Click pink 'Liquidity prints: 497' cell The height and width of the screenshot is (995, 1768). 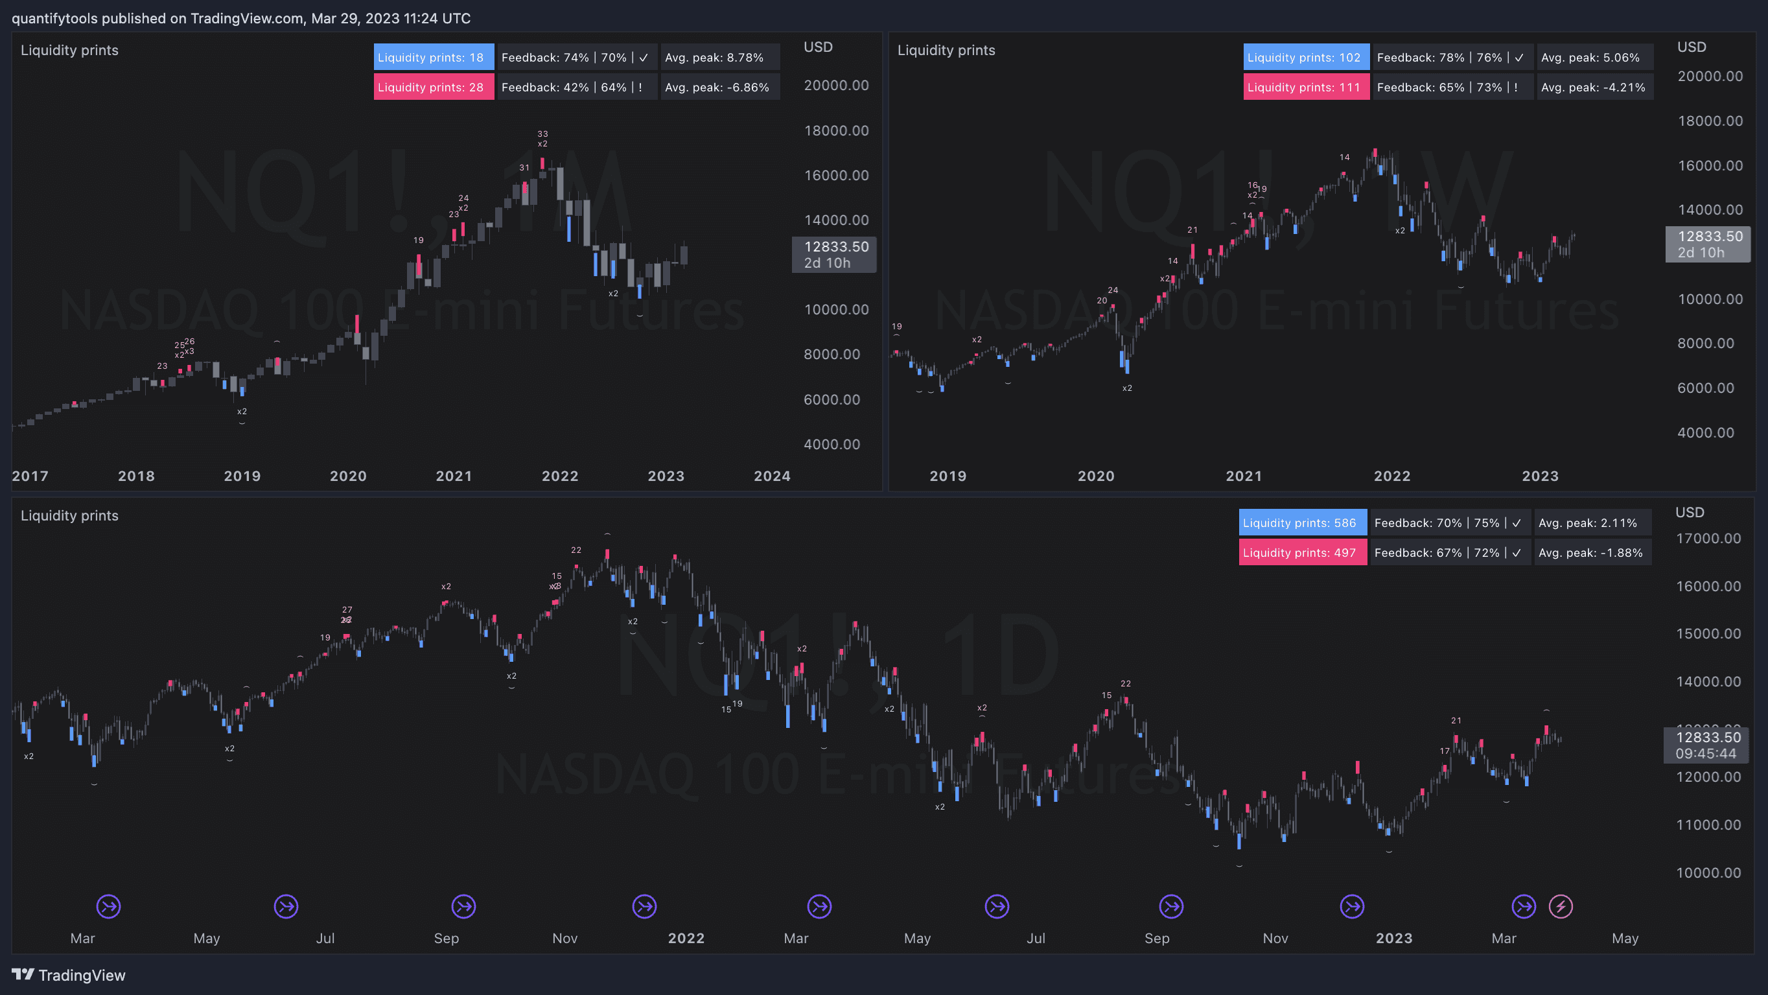pyautogui.click(x=1302, y=553)
